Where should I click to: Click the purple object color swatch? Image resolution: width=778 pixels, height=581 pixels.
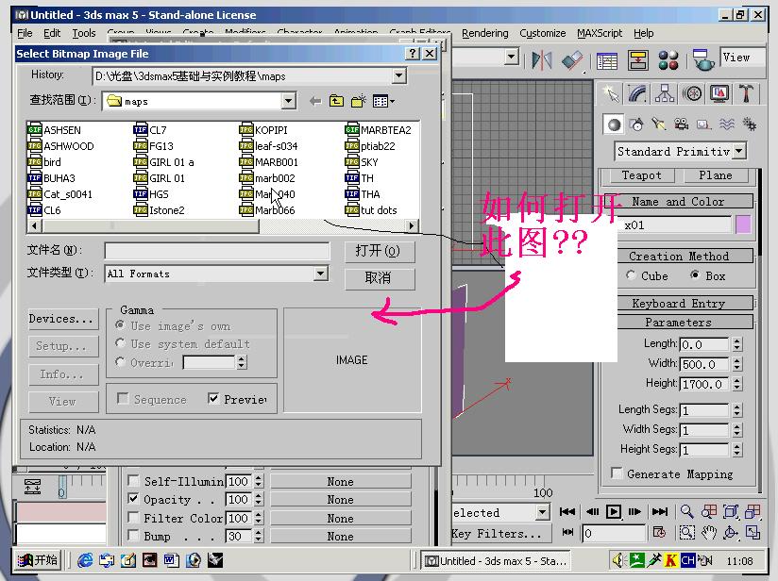pos(742,225)
